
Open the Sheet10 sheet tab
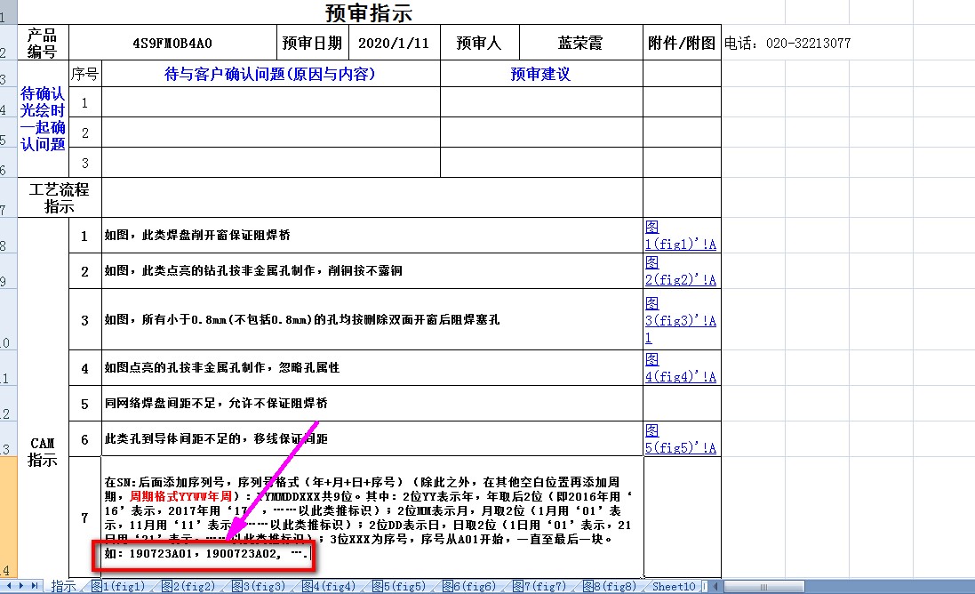[x=674, y=587]
